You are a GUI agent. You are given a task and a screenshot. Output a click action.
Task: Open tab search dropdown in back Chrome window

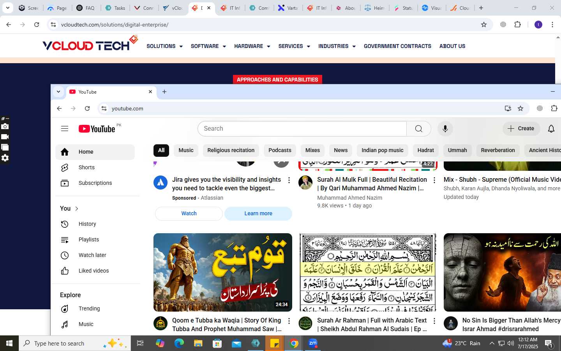pos(7,8)
